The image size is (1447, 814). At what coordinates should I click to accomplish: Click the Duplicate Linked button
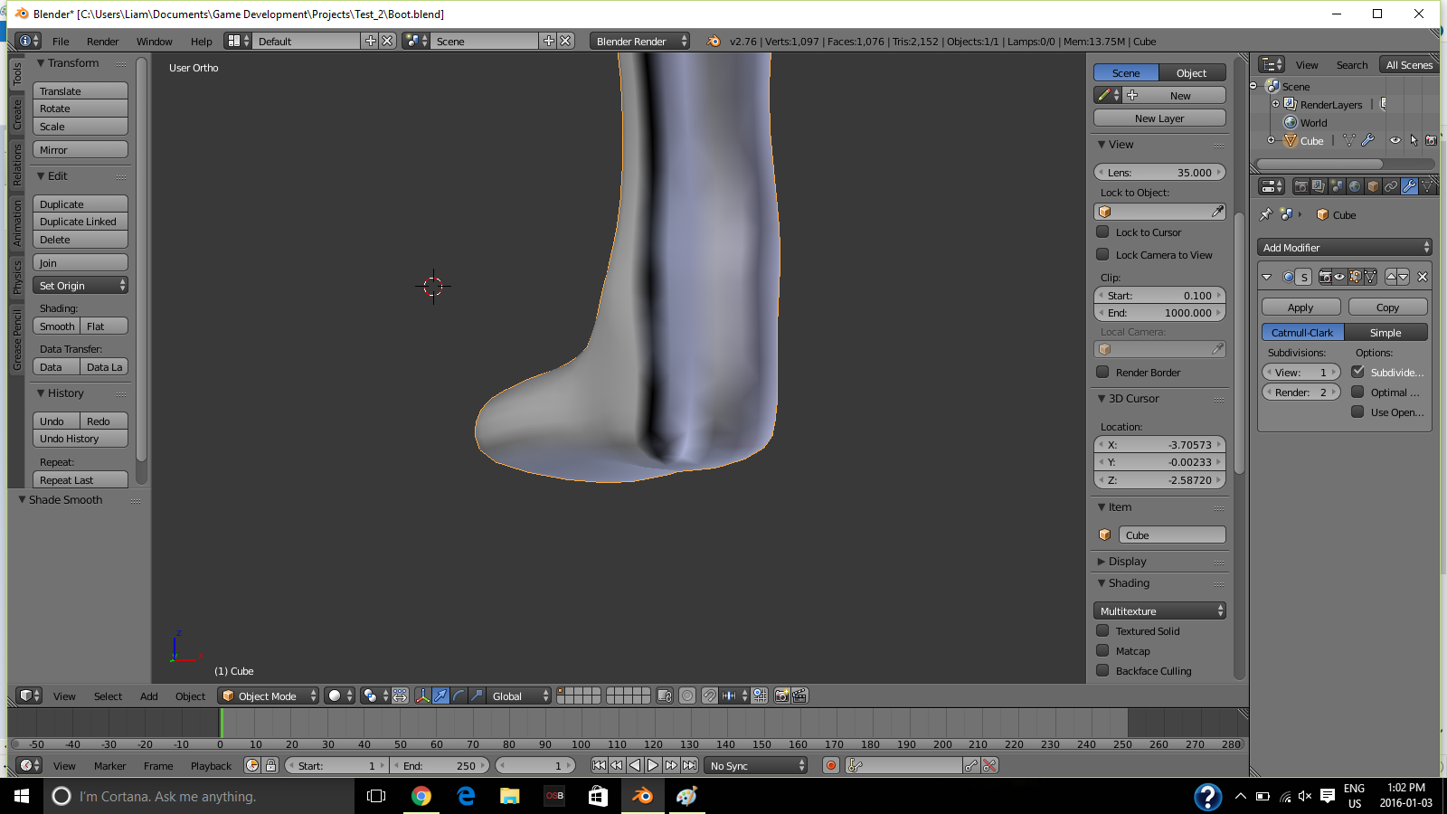click(x=80, y=222)
